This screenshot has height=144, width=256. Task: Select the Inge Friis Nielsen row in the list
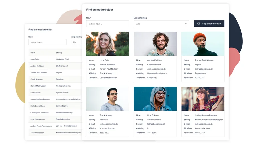[55, 119]
